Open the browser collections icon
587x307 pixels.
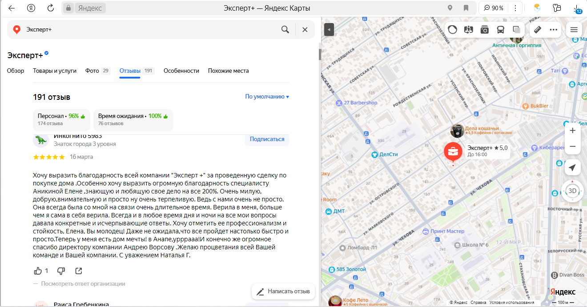pyautogui.click(x=557, y=8)
